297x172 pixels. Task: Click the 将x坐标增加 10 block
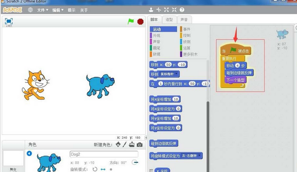pyautogui.click(x=165, y=99)
